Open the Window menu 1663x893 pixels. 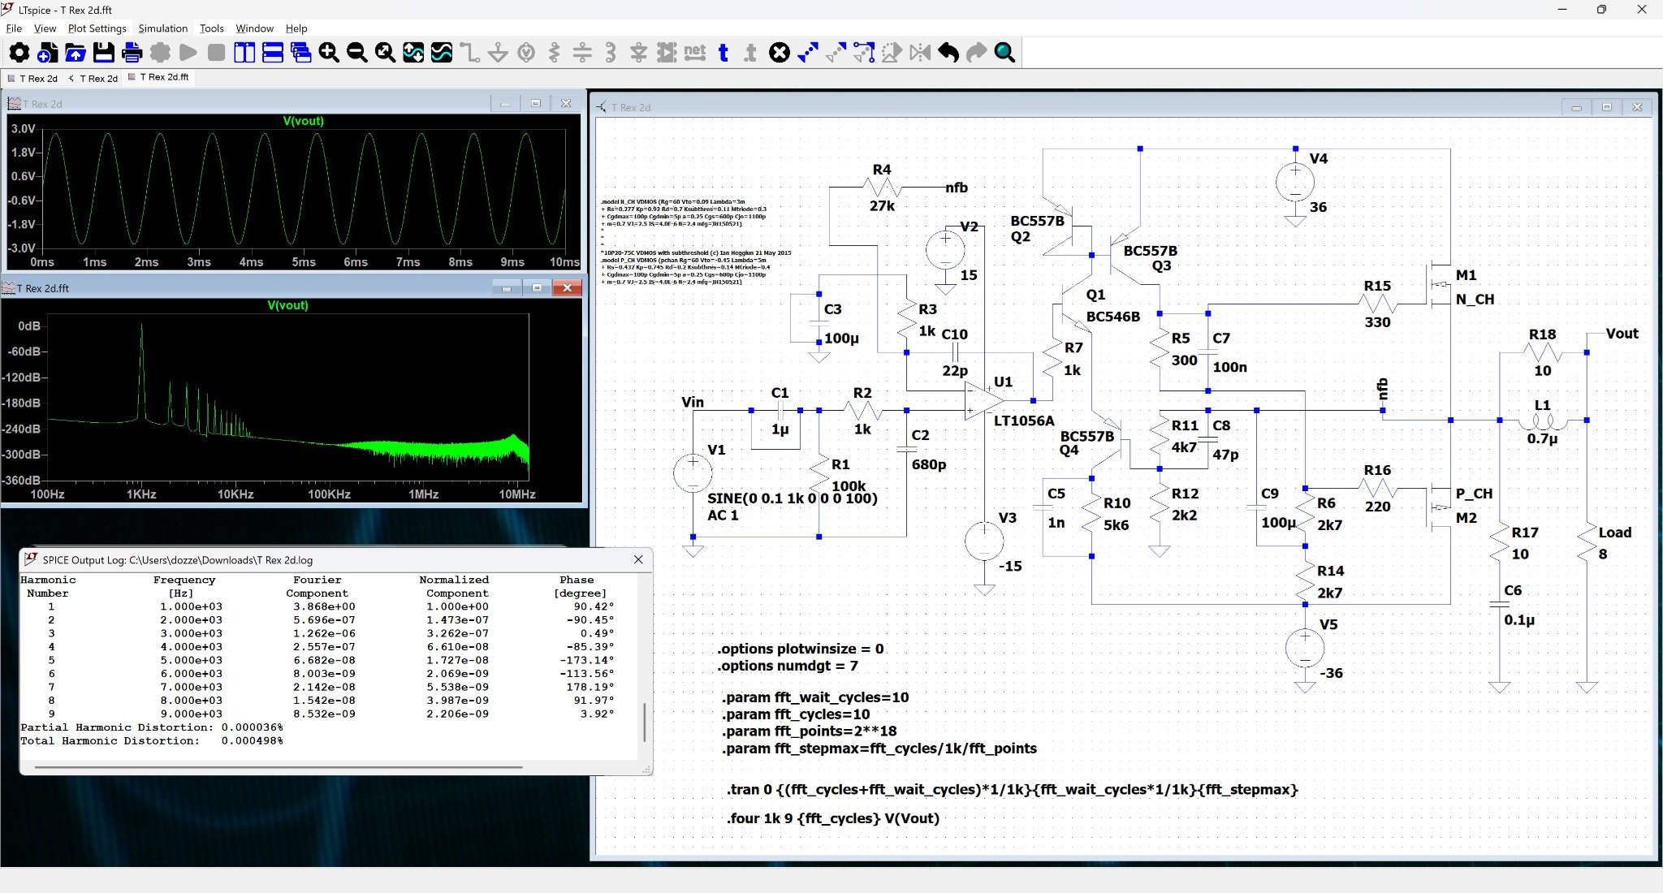254,28
